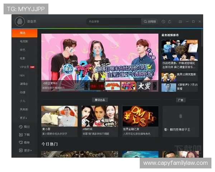Viewport: 215px width, 172px height.
Task: Expand 更多 categories under 英美剧
Action: (23, 118)
